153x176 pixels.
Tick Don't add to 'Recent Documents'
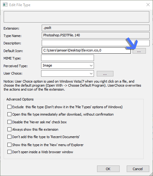9,137
